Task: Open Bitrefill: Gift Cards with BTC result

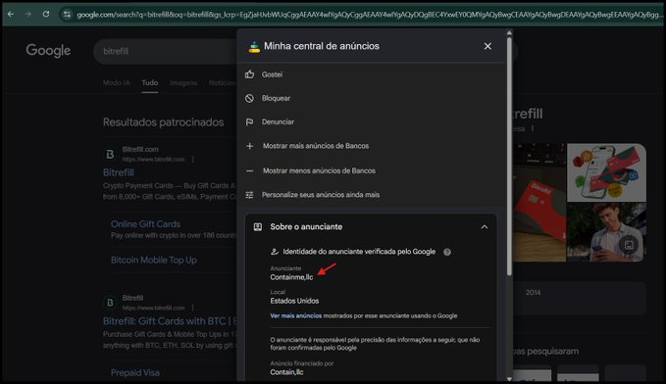Action: click(x=170, y=321)
